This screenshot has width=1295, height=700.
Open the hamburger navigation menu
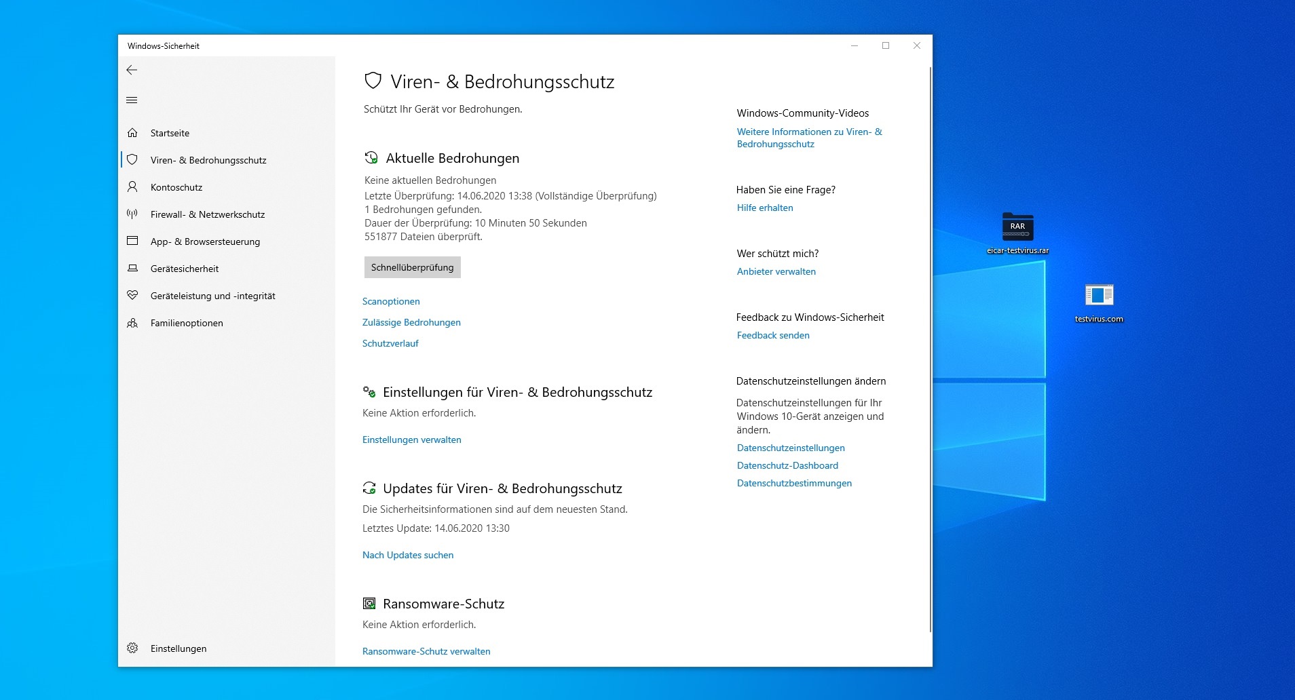132,100
